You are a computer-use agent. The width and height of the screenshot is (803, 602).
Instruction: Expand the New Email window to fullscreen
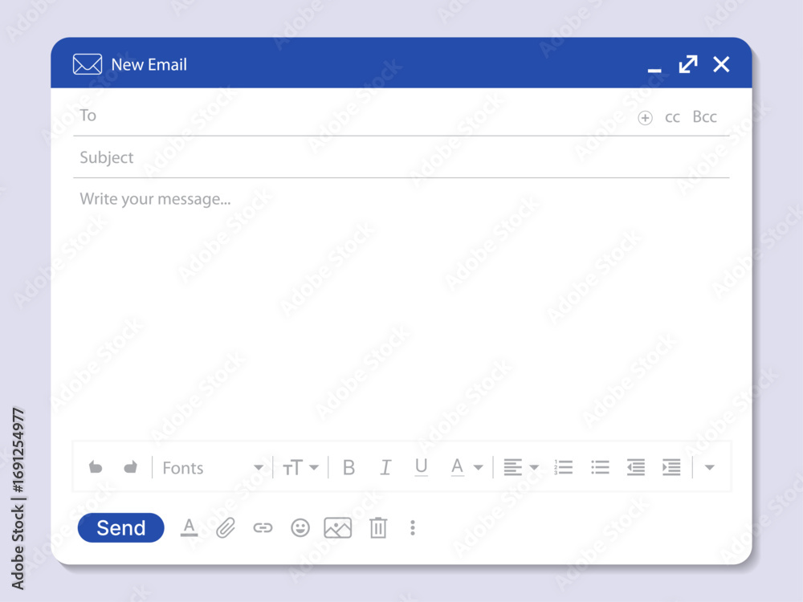(688, 64)
